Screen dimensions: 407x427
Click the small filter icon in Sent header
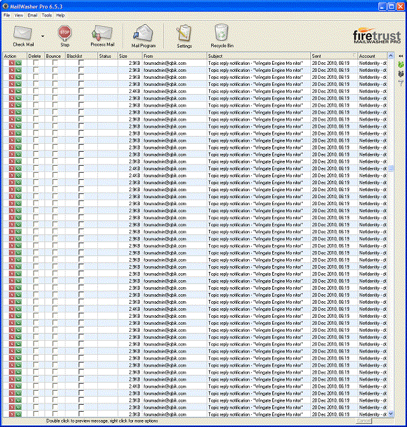coord(354,55)
